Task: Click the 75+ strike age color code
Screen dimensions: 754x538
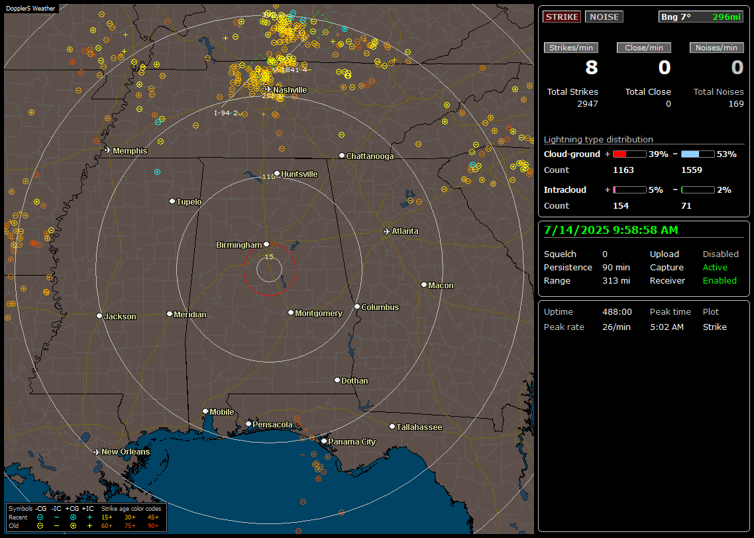Action: 130,526
